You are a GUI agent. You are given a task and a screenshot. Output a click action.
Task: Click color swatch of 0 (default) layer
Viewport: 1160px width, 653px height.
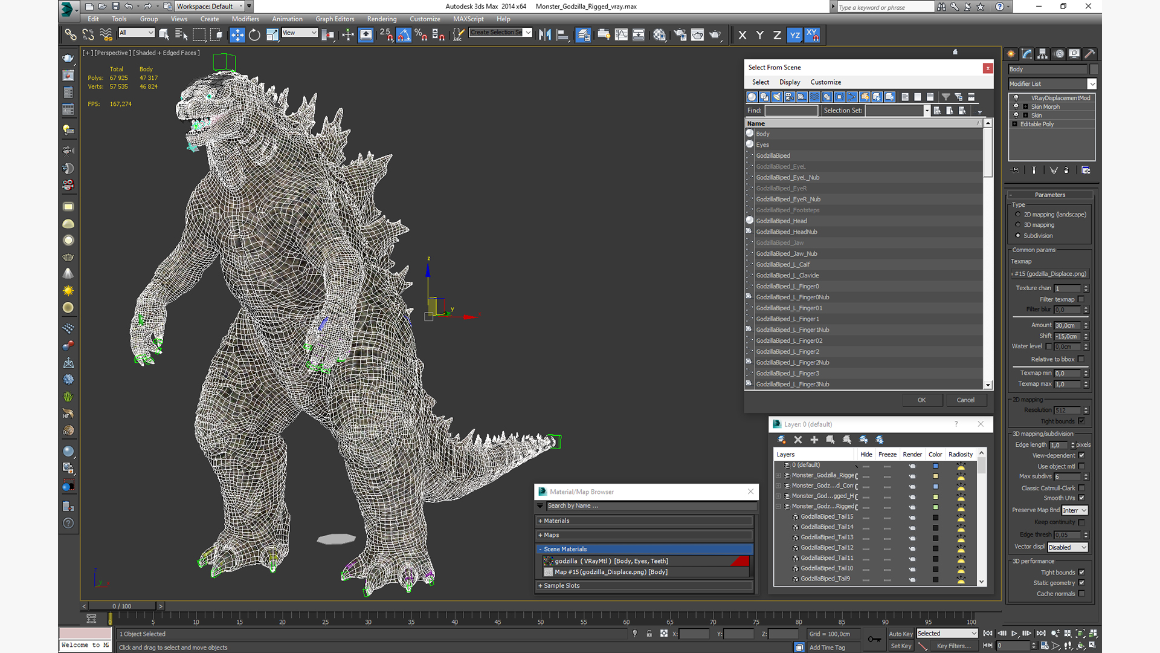pos(935,466)
